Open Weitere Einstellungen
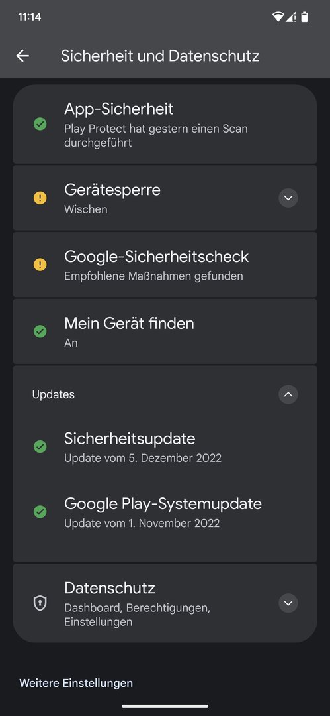Screen dimensions: 330x716 coord(76,683)
